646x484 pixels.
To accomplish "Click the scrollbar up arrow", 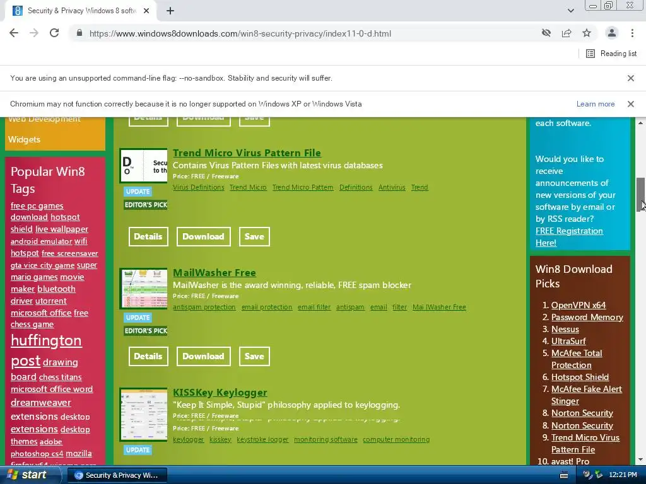I will (641, 123).
